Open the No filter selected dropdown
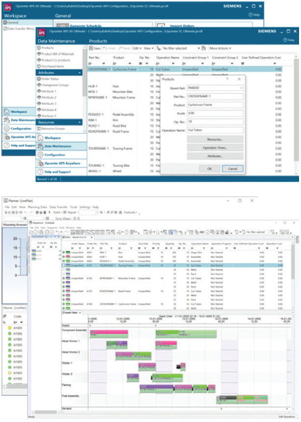This screenshot has height=422, width=301. [x=199, y=48]
